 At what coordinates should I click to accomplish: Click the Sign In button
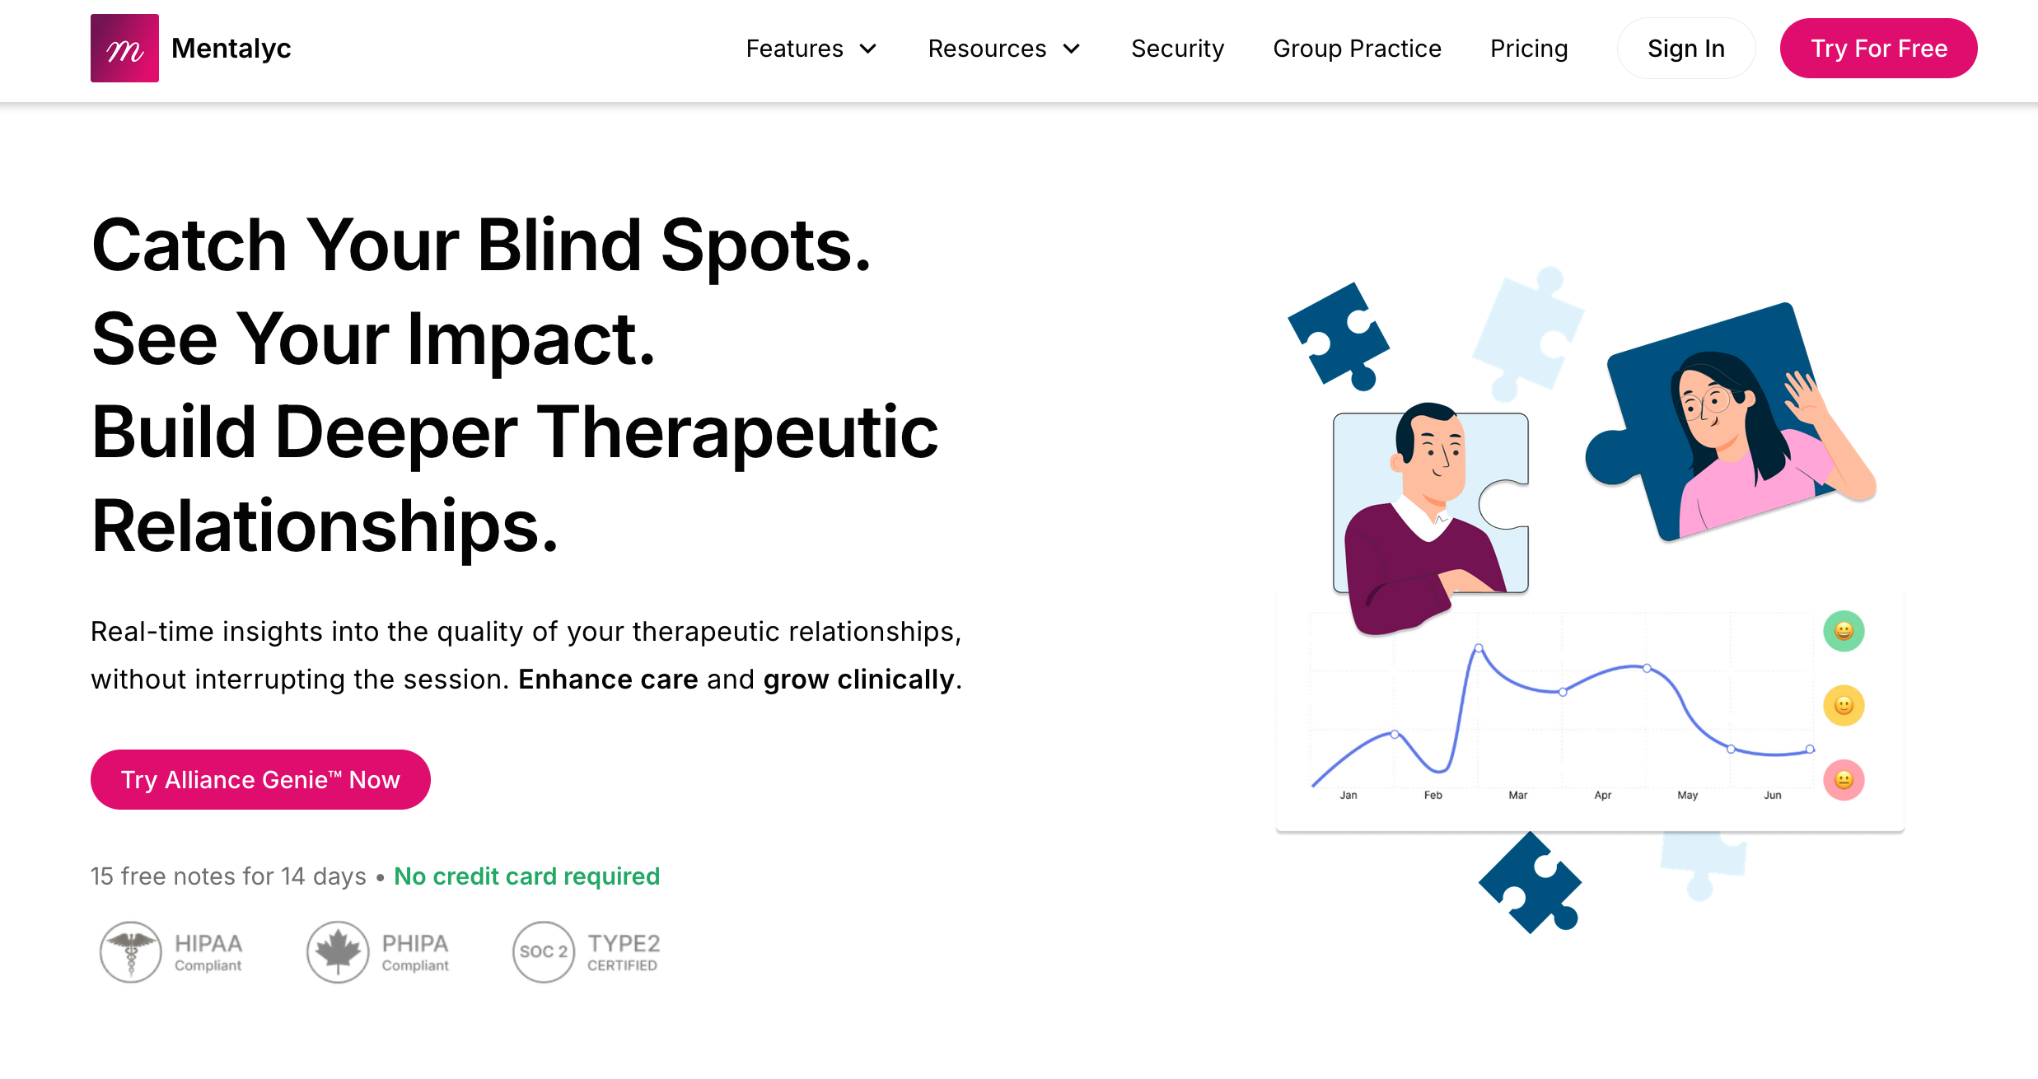coord(1685,49)
